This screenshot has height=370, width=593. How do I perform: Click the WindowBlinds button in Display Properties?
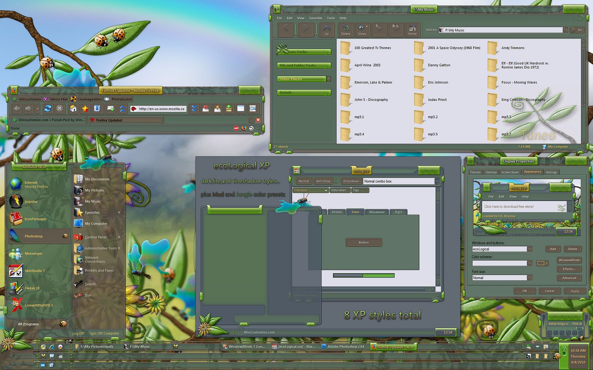(569, 260)
